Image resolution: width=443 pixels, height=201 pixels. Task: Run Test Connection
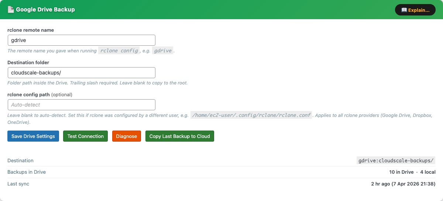pos(85,136)
